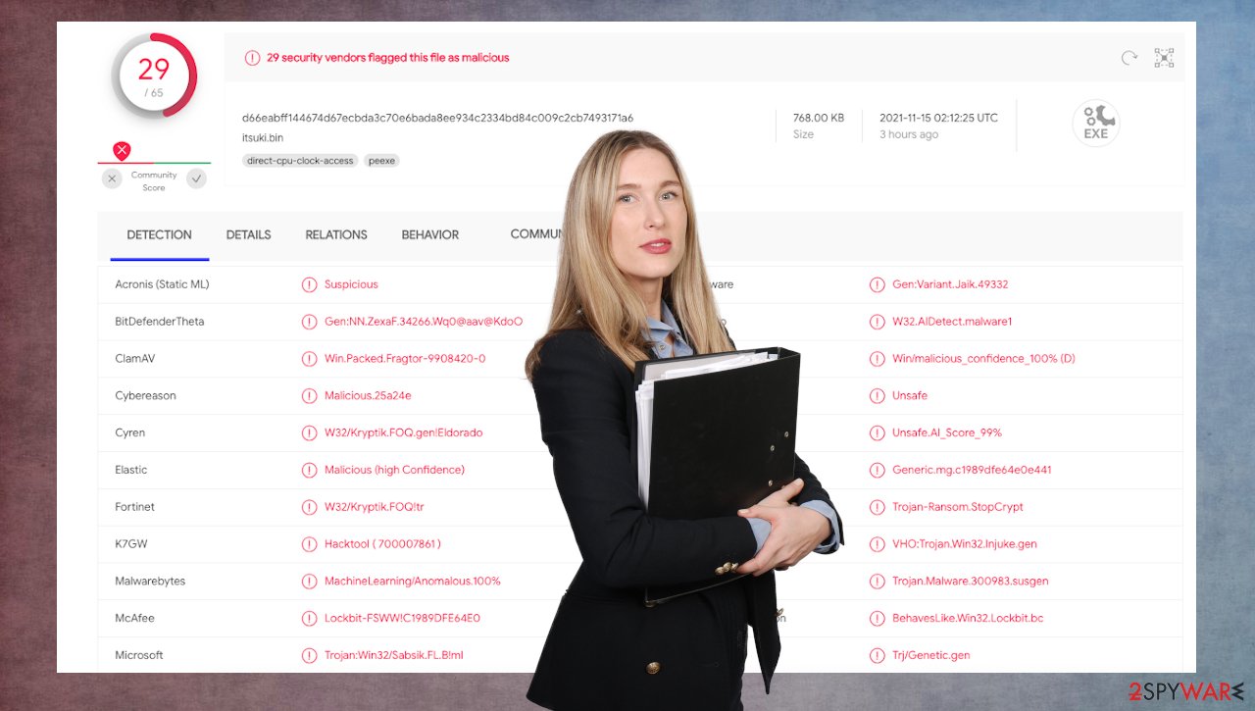Click the W32.AIDetect.malware1 result

pos(952,322)
